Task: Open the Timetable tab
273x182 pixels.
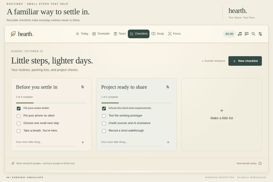Action: click(x=101, y=34)
